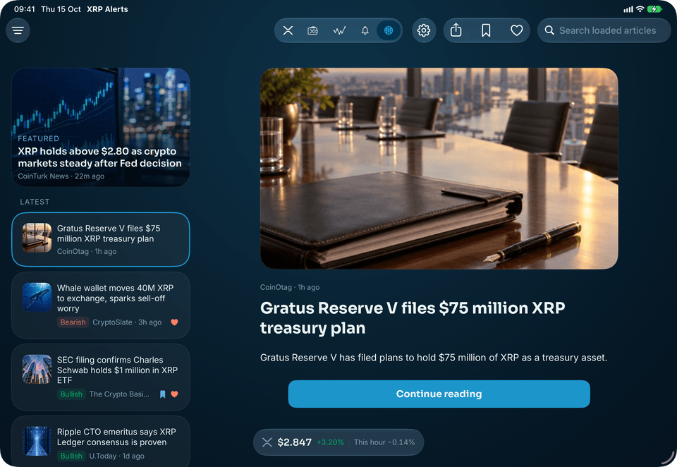Bookmark the open article
The image size is (677, 467).
click(486, 30)
